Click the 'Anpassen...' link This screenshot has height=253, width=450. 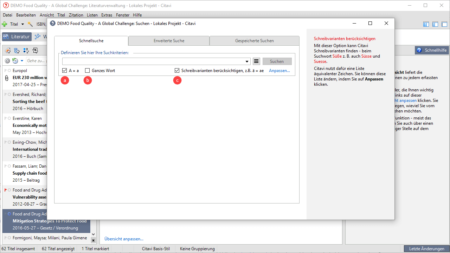point(279,71)
